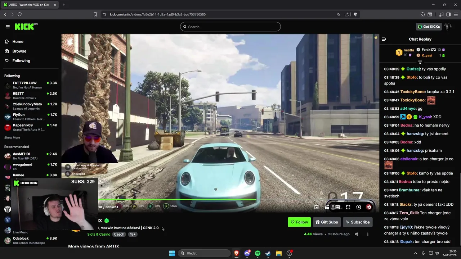Click the Czech language tag
461x259 pixels.
pyautogui.click(x=119, y=234)
